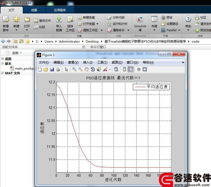
Task: Switch to the Apps (应用程序) tab
Action: (x=60, y=10)
